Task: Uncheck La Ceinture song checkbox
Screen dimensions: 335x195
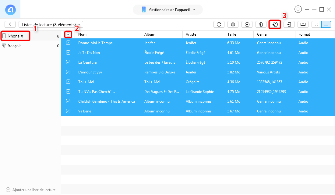Action: point(68,62)
